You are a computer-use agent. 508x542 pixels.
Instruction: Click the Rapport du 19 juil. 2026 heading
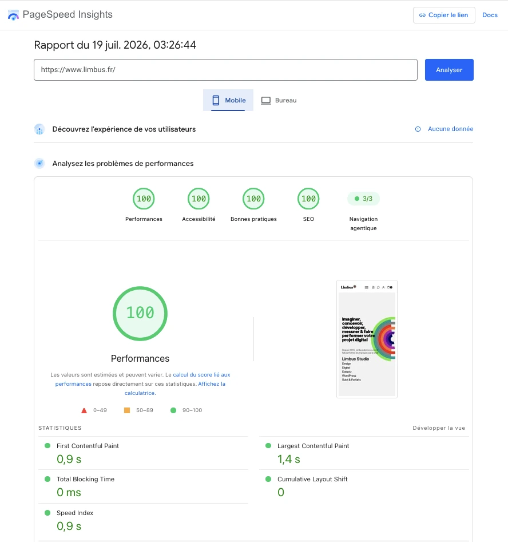115,45
